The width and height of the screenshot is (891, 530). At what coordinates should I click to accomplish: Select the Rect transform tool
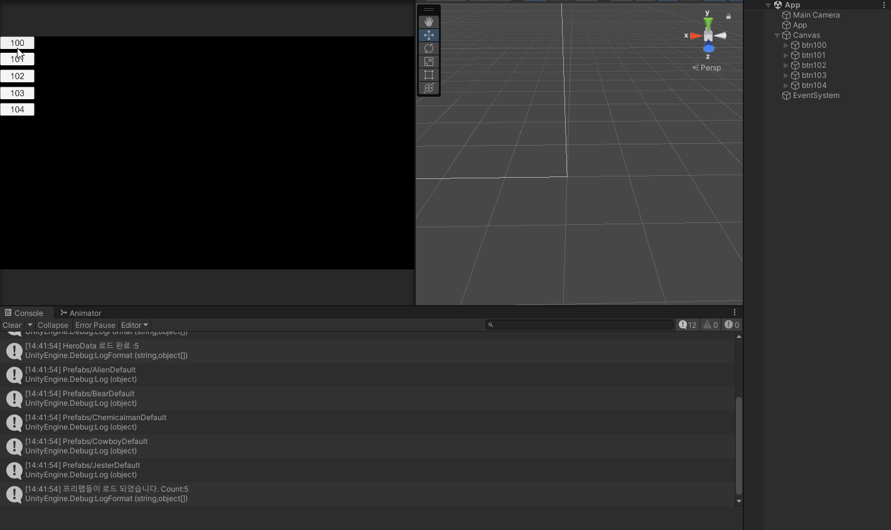429,75
